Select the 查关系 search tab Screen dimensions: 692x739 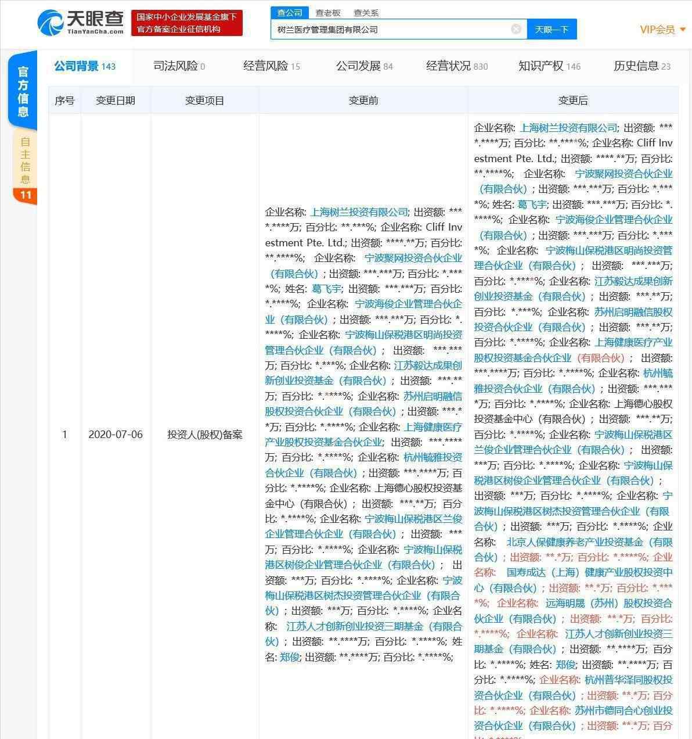pyautogui.click(x=366, y=12)
